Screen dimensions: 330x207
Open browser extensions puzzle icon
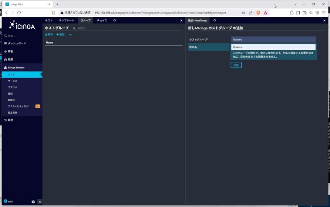(x=292, y=13)
